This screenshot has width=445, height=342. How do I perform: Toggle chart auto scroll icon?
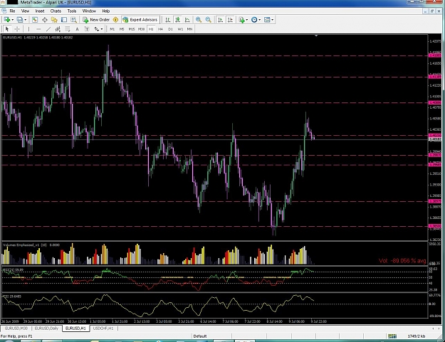point(220,20)
